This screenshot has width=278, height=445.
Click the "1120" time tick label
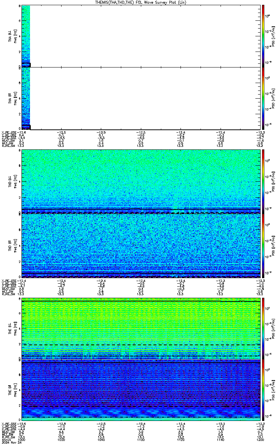pyautogui.click(x=180, y=439)
